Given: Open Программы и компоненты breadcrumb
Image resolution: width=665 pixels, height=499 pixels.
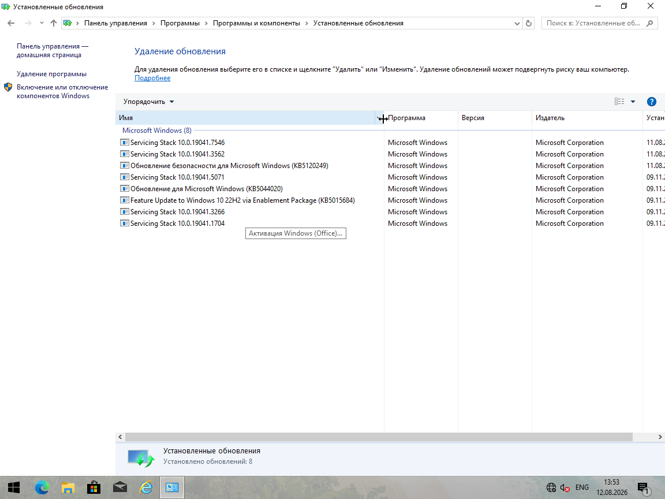Looking at the screenshot, I should tap(256, 23).
